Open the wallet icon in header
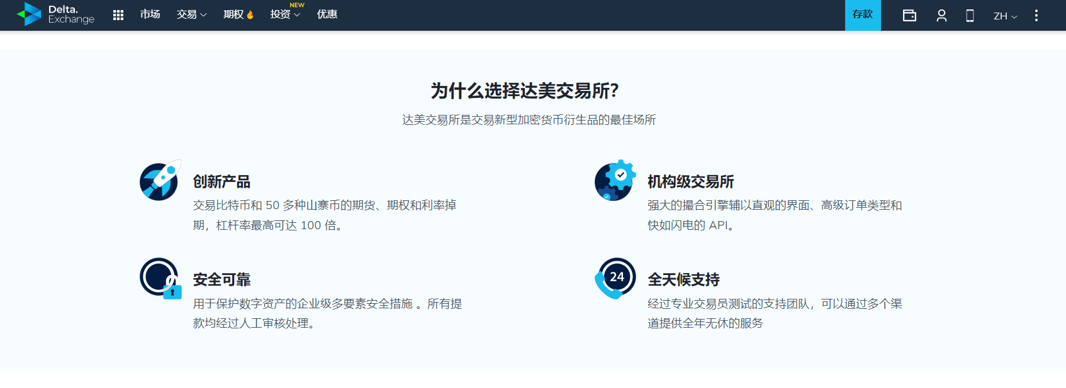The height and width of the screenshot is (388, 1066). pyautogui.click(x=909, y=16)
